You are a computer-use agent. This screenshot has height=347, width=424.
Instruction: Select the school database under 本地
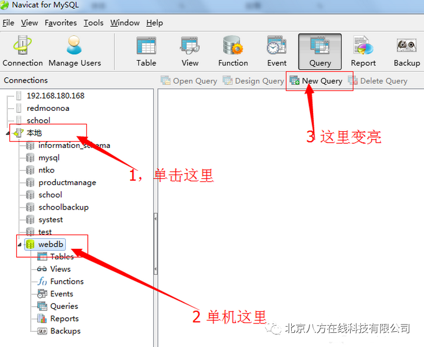coord(50,195)
